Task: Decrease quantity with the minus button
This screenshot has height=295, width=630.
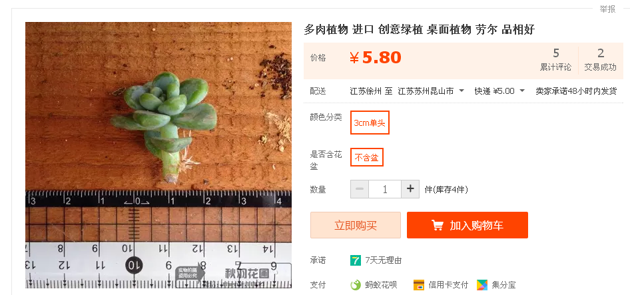Action: tap(360, 189)
